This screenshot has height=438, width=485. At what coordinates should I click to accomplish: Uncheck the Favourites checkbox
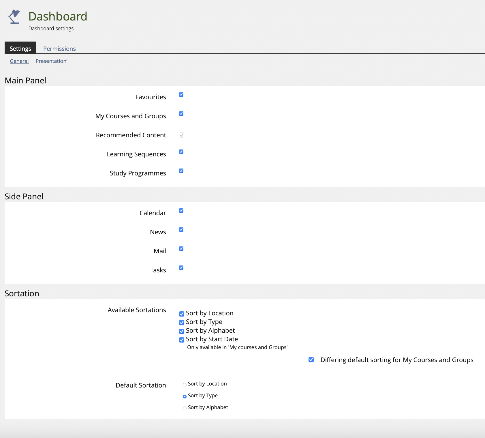[181, 95]
